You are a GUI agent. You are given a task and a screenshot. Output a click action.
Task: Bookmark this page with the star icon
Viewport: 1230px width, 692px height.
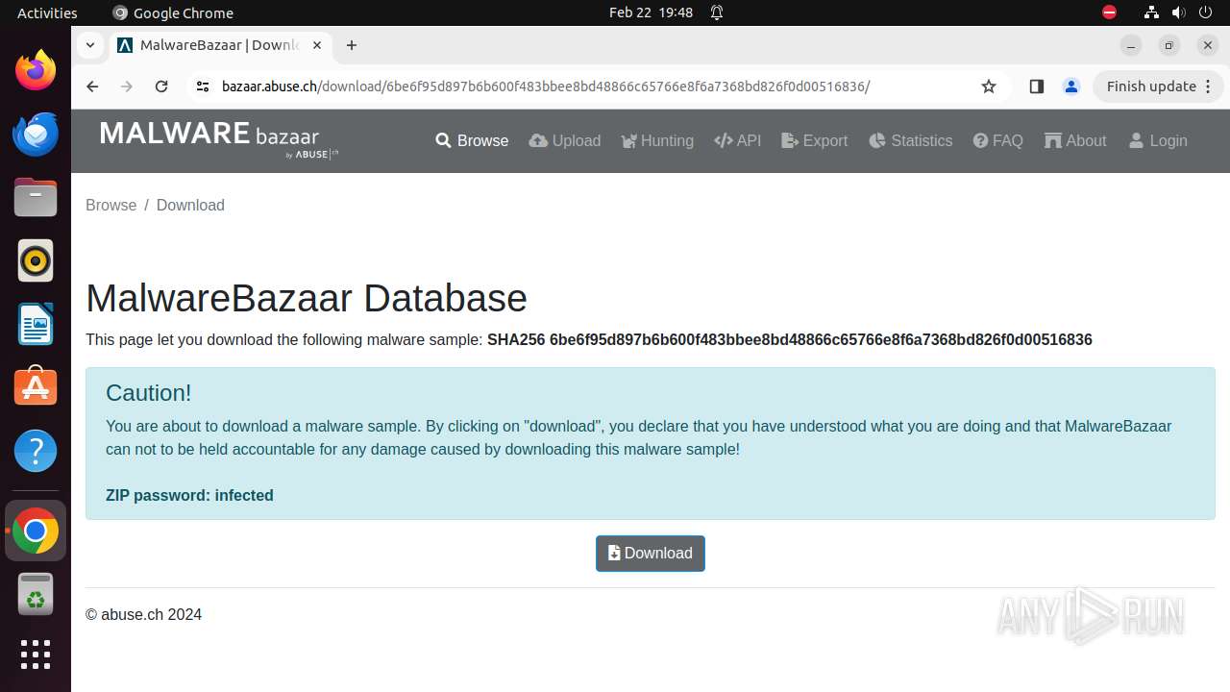pos(989,86)
